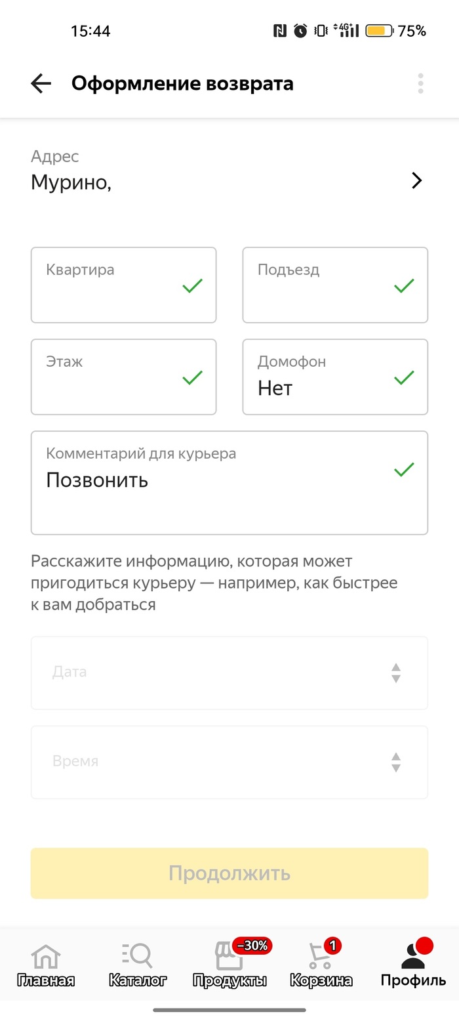
Task: Open the Каталог search icon
Action: click(137, 957)
